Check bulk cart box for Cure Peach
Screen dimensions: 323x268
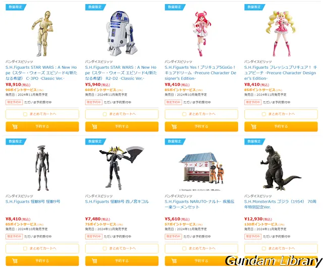[263, 114]
